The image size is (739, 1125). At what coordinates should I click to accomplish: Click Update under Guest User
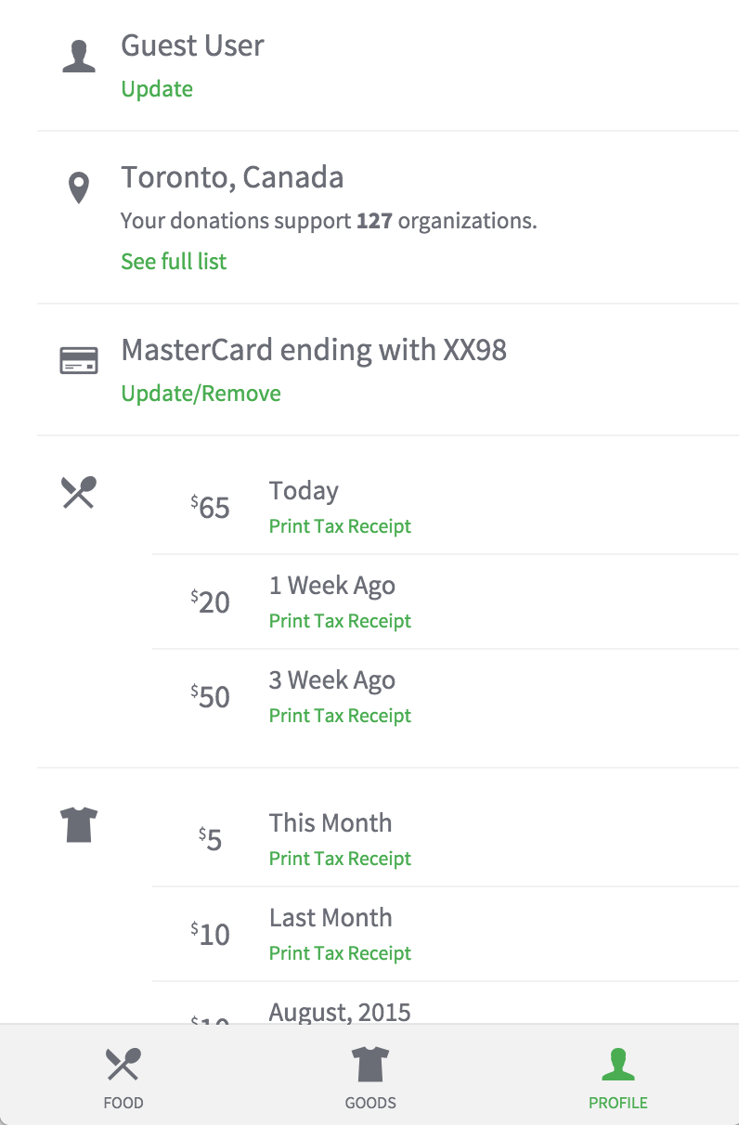(x=157, y=89)
